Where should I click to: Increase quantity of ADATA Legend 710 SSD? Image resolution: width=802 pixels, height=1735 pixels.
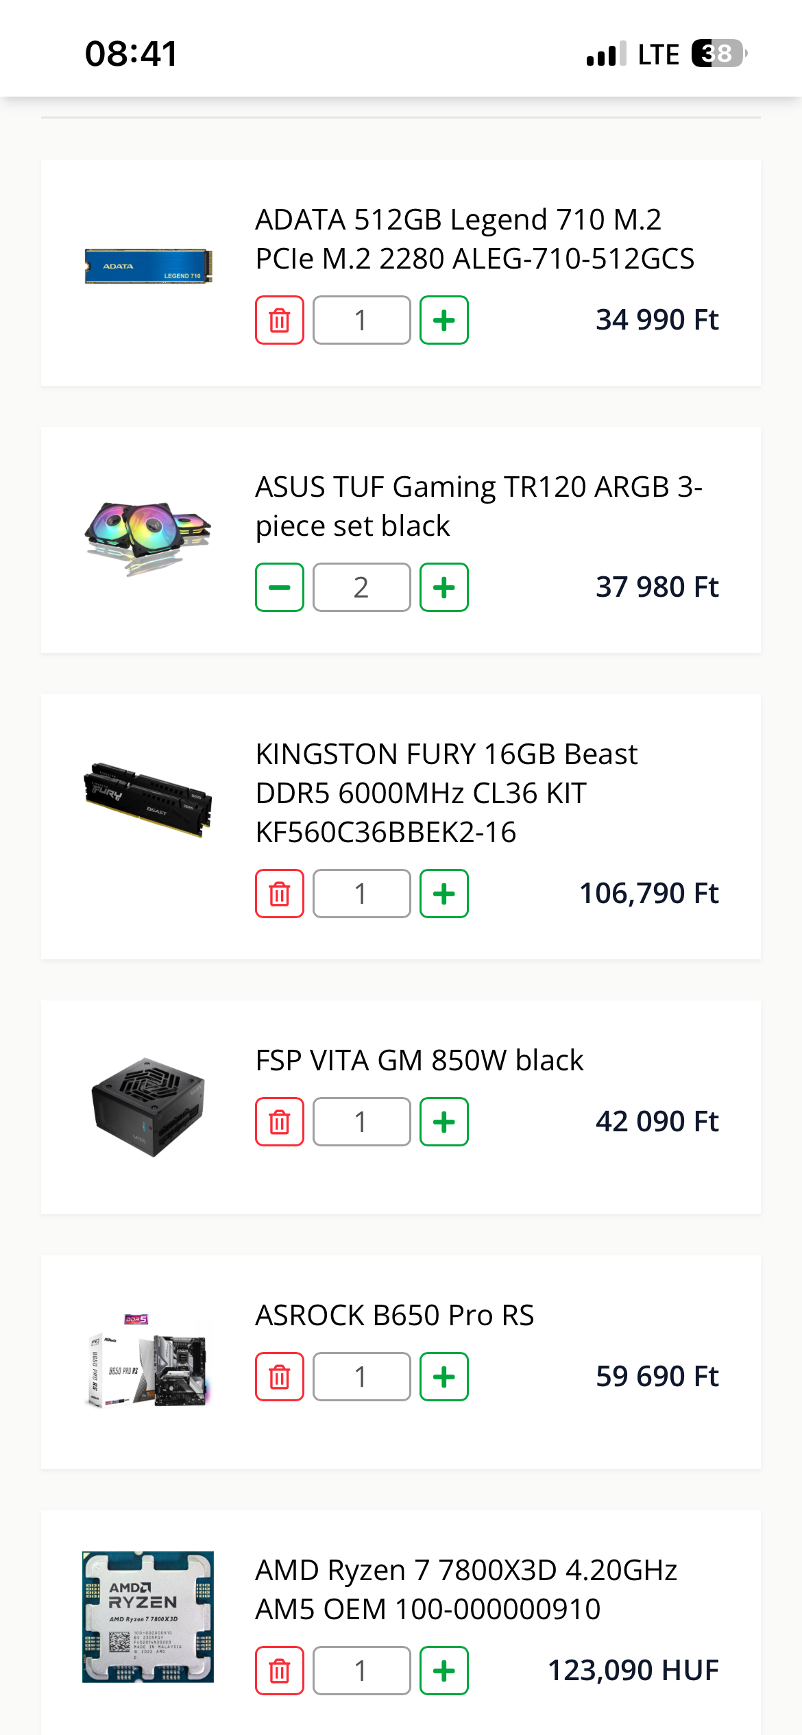click(x=444, y=320)
